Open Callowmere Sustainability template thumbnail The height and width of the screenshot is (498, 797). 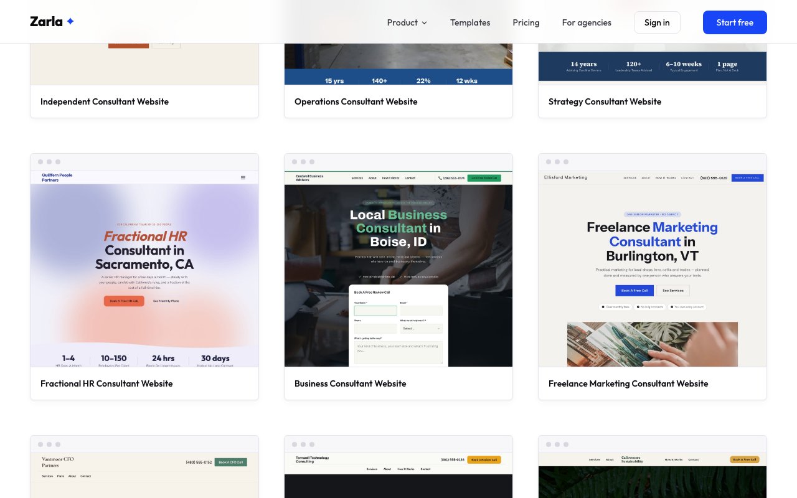pyautogui.click(x=653, y=475)
